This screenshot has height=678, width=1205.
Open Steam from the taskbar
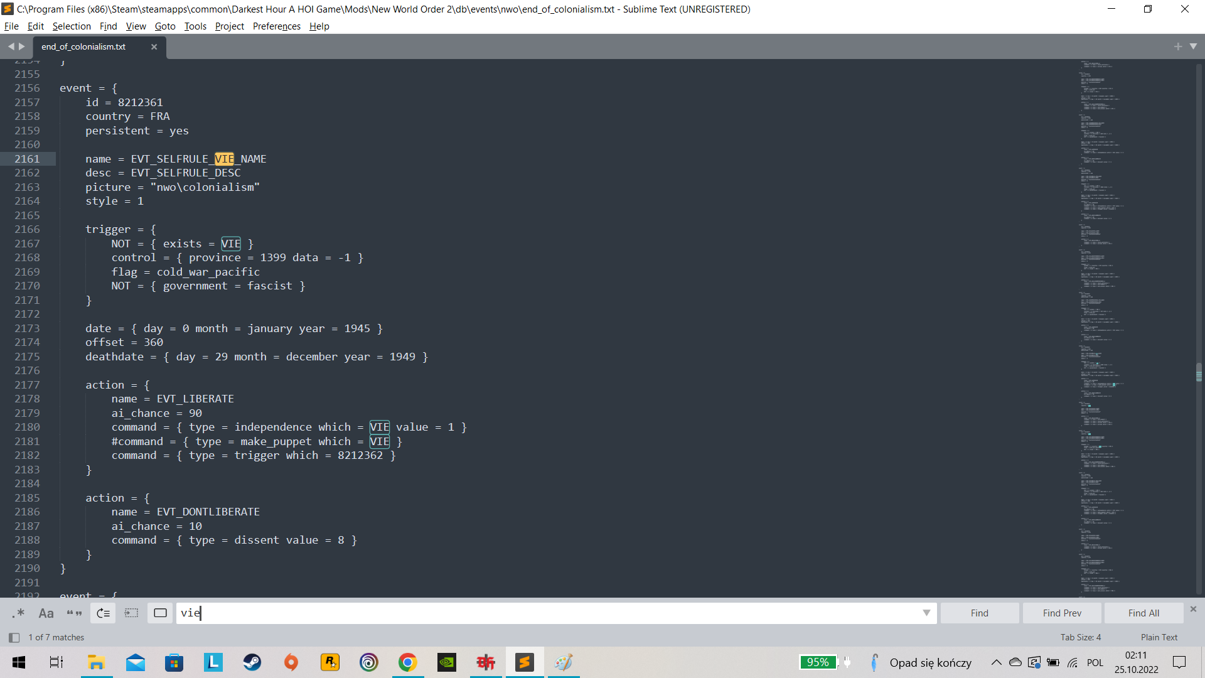pos(252,662)
